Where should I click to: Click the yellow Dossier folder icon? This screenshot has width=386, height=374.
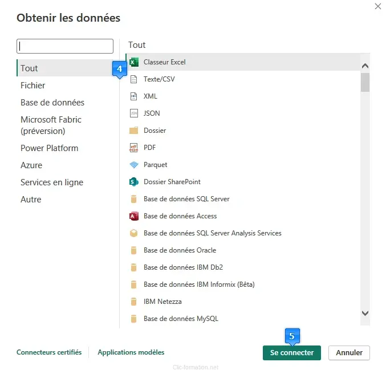pos(134,131)
